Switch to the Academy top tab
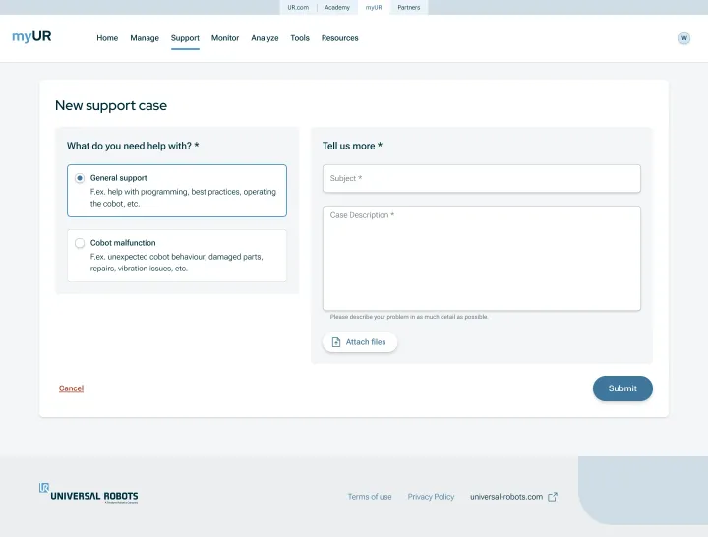Screen dimensions: 708x537 [x=337, y=7]
